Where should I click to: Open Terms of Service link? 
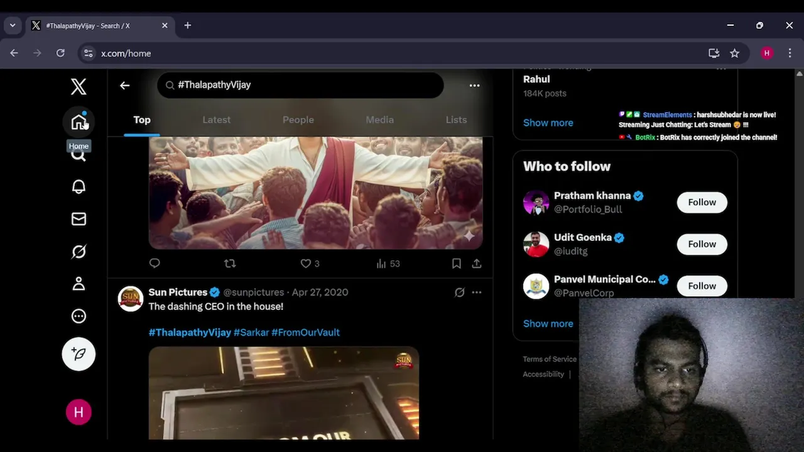coord(550,359)
